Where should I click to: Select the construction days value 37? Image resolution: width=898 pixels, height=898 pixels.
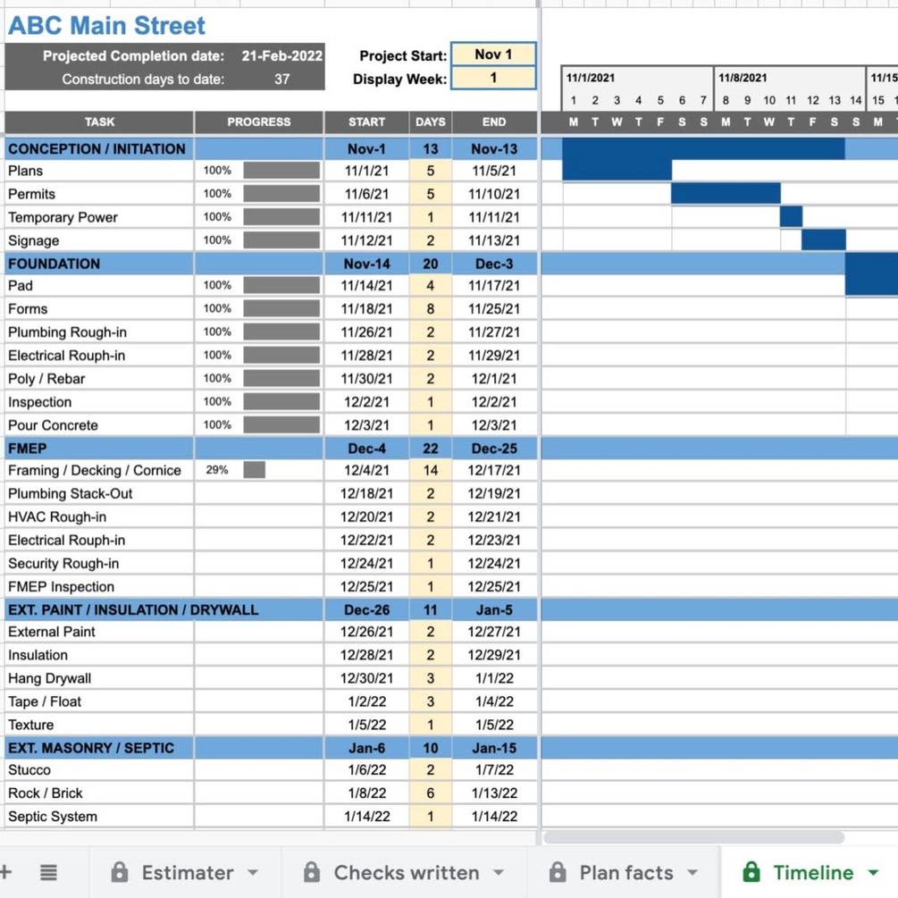pyautogui.click(x=281, y=79)
